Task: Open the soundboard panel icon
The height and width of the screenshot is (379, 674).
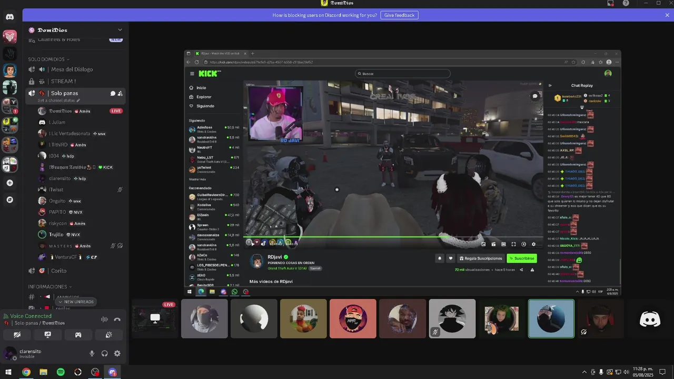Action: coord(108,334)
